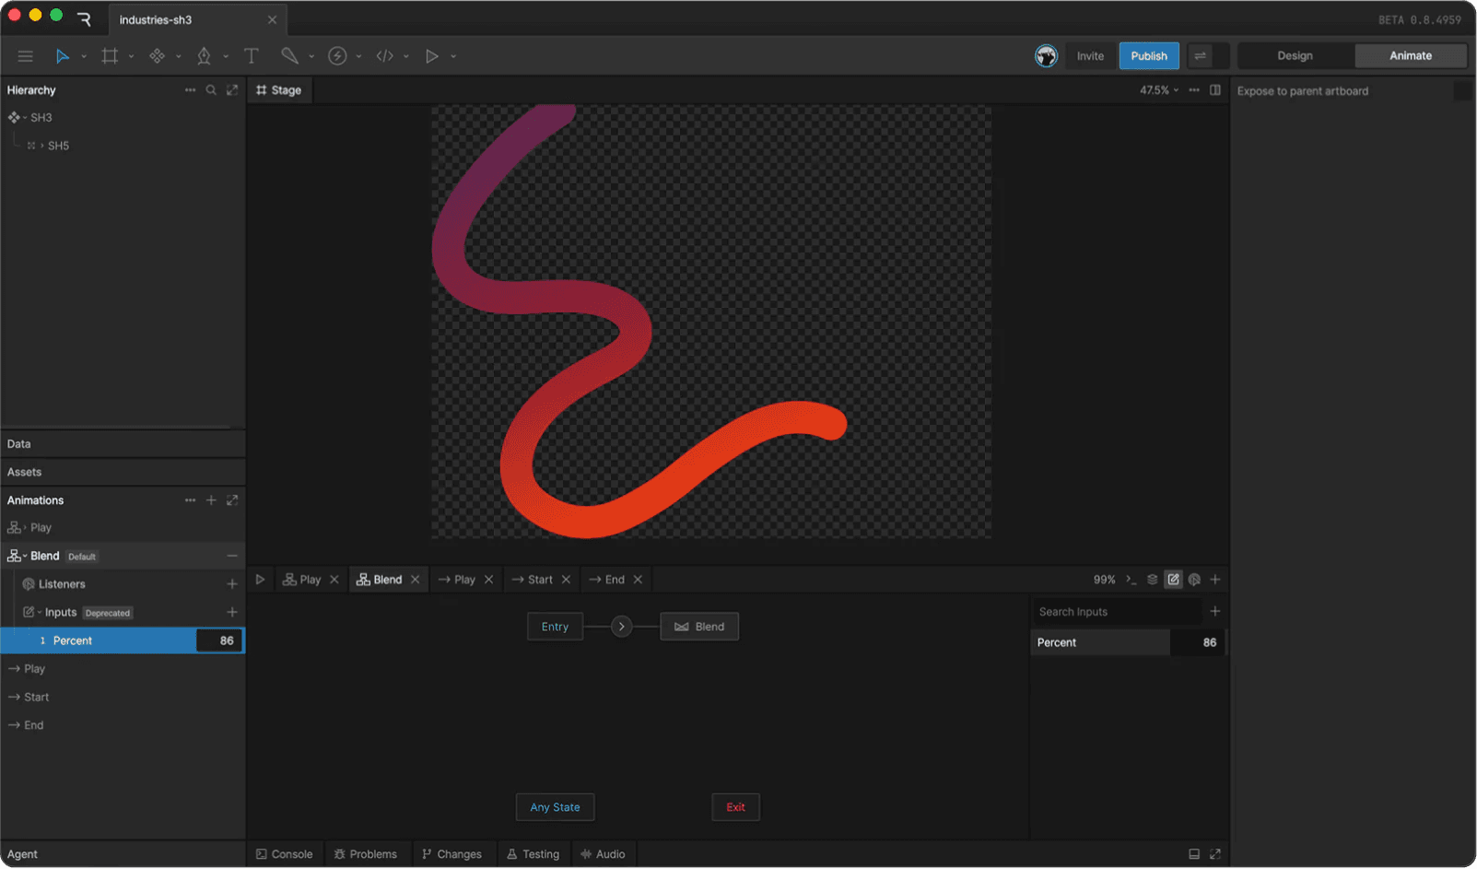Pick the Pen tool in toolbar
This screenshot has width=1477, height=869.
(x=204, y=56)
